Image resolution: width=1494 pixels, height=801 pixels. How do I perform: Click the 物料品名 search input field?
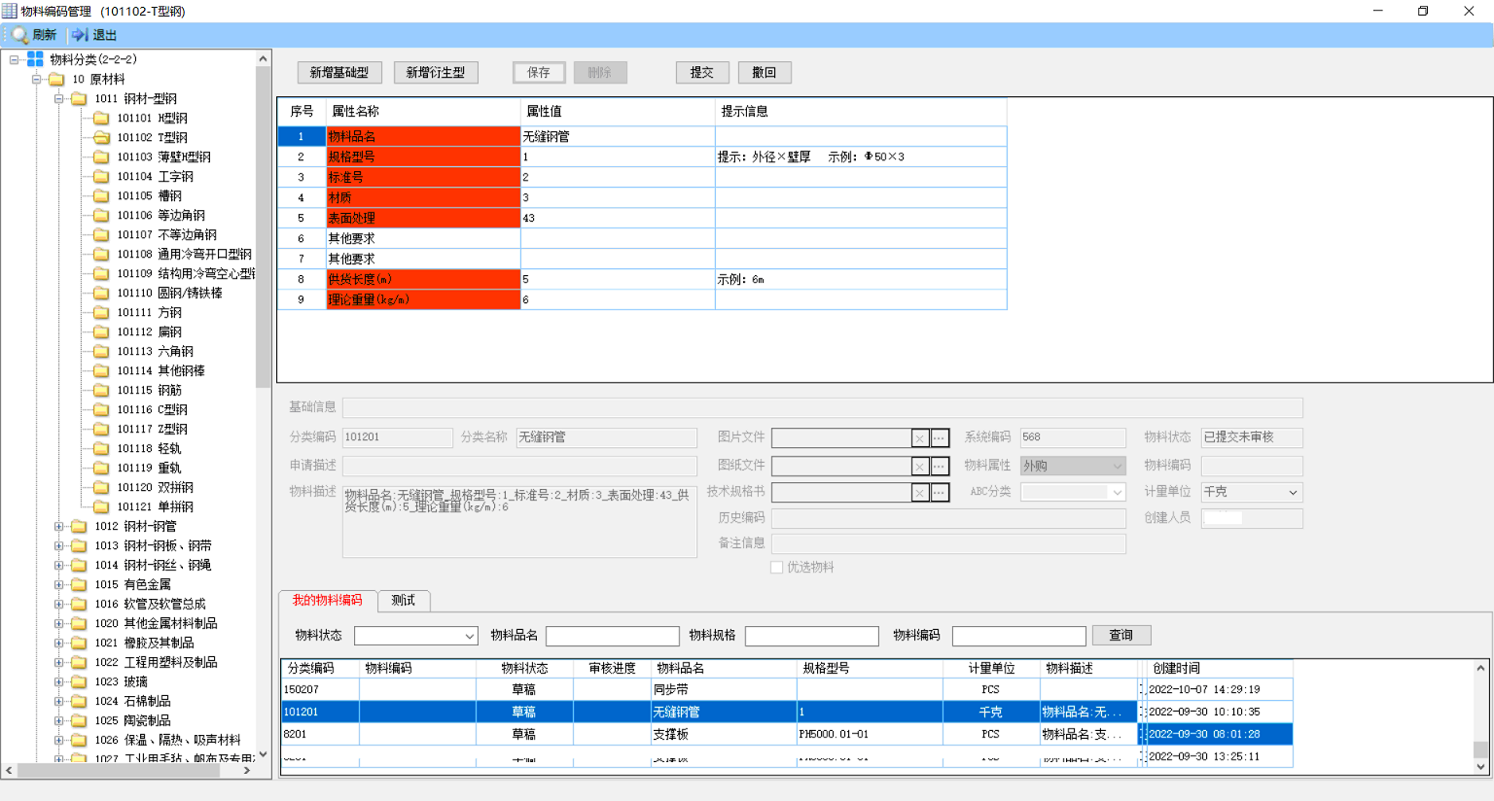tap(612, 636)
